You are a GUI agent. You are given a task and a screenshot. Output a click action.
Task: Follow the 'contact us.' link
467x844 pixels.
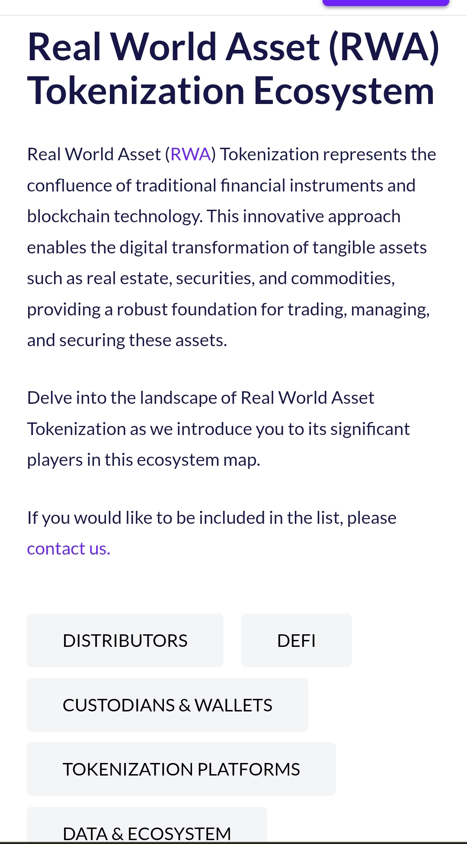(69, 549)
